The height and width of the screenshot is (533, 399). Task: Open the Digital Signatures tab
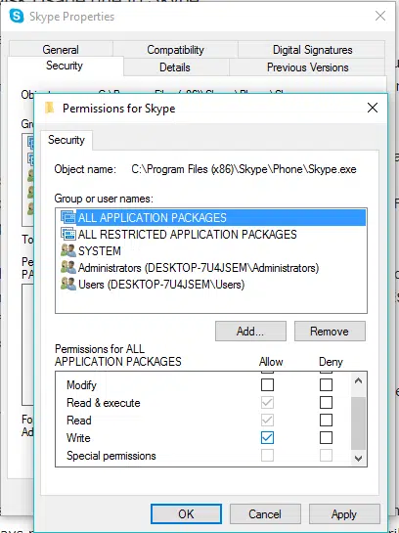click(312, 50)
